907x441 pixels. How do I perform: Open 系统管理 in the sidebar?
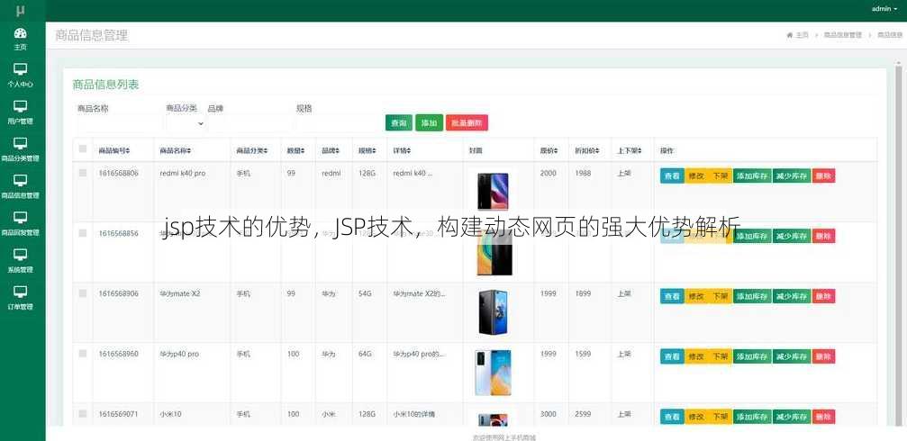pos(20,261)
